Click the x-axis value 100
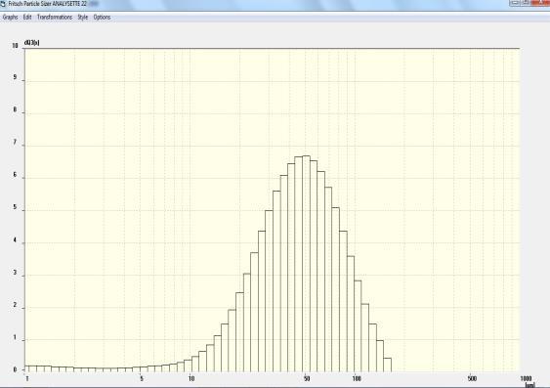The width and height of the screenshot is (550, 388). 357,379
